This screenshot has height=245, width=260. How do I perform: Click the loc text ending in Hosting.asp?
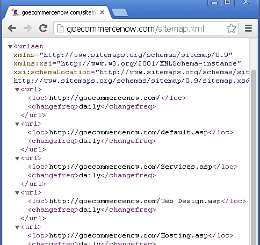point(128,235)
